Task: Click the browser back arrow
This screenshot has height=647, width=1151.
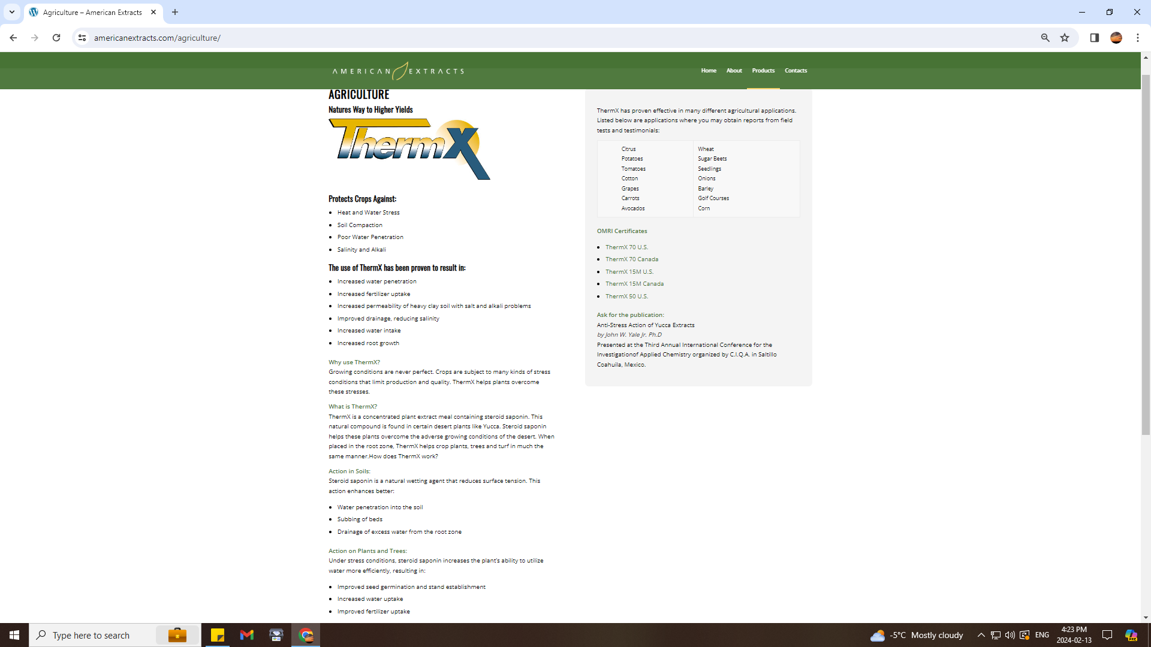Action: (x=13, y=38)
